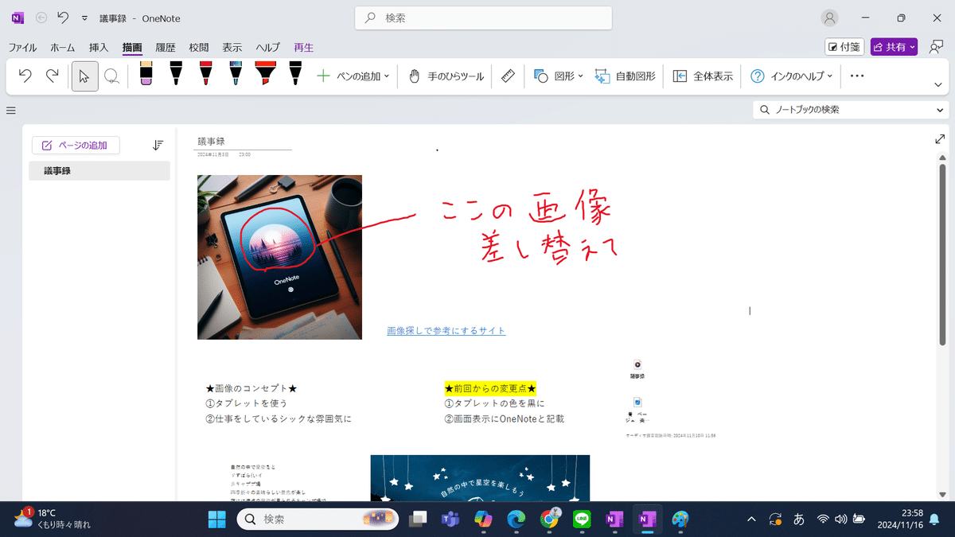The width and height of the screenshot is (955, 537).
Task: Open Microsoft Edge from taskbar
Action: coord(516,519)
